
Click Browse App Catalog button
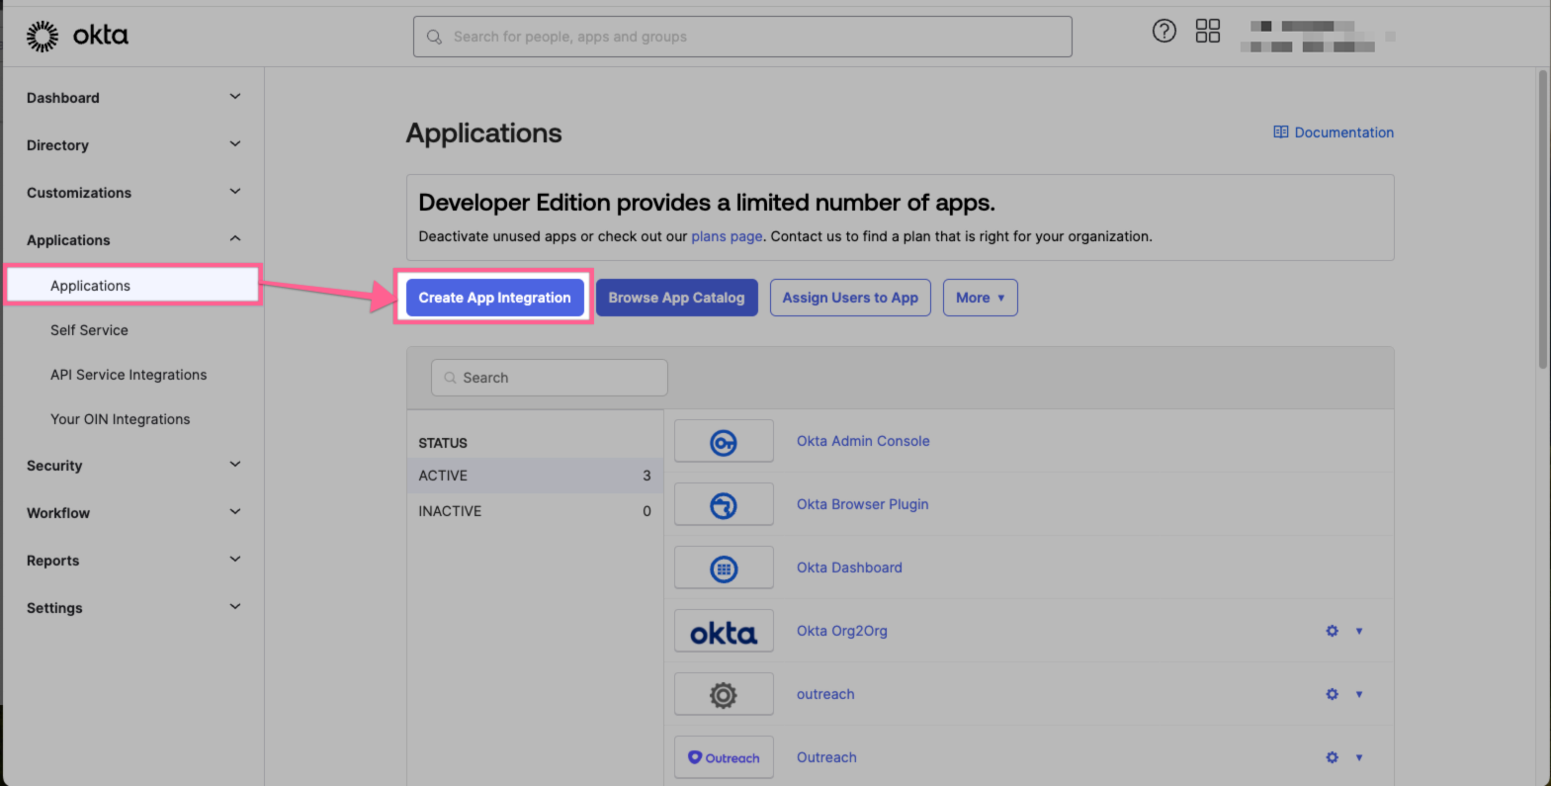tap(676, 298)
